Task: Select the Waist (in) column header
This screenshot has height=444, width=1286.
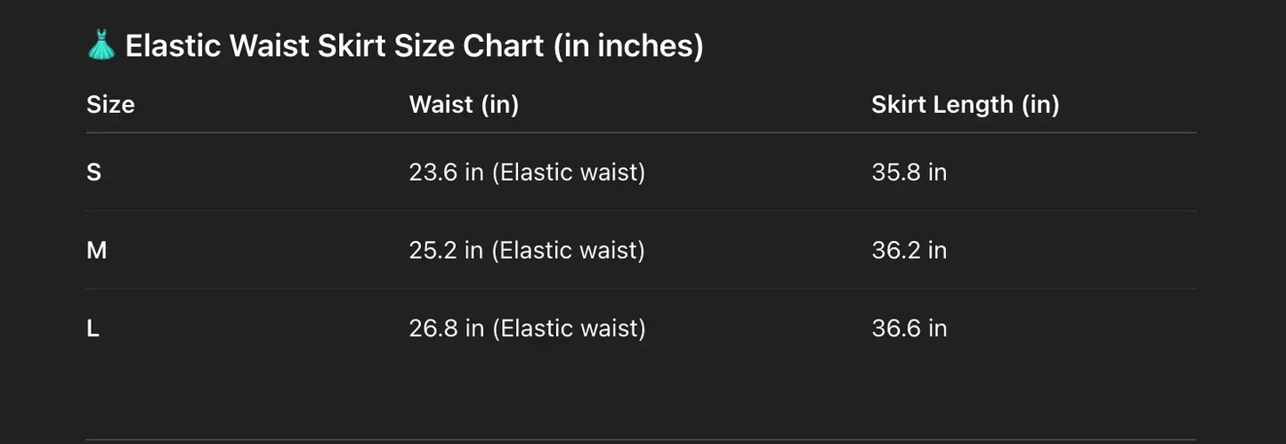Action: pos(464,104)
